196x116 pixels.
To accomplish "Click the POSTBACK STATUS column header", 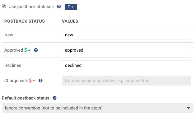I will click(x=25, y=21).
